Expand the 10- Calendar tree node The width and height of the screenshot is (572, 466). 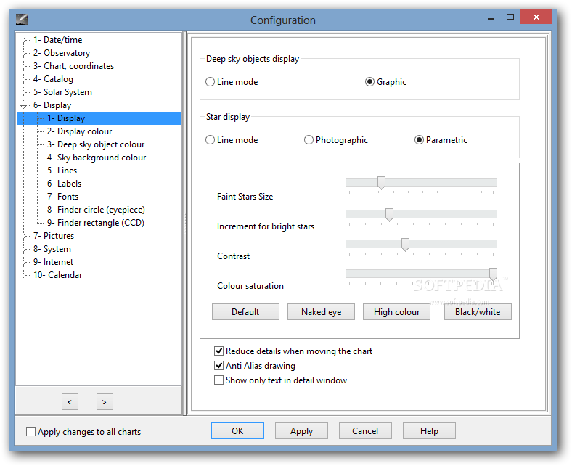point(25,275)
